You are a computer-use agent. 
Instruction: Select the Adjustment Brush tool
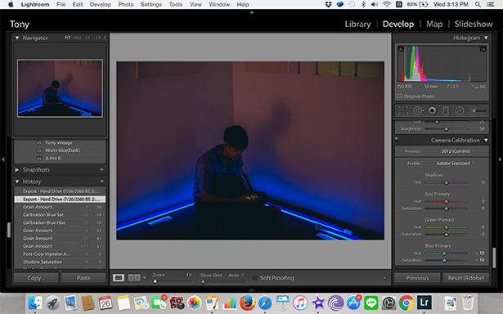click(478, 110)
